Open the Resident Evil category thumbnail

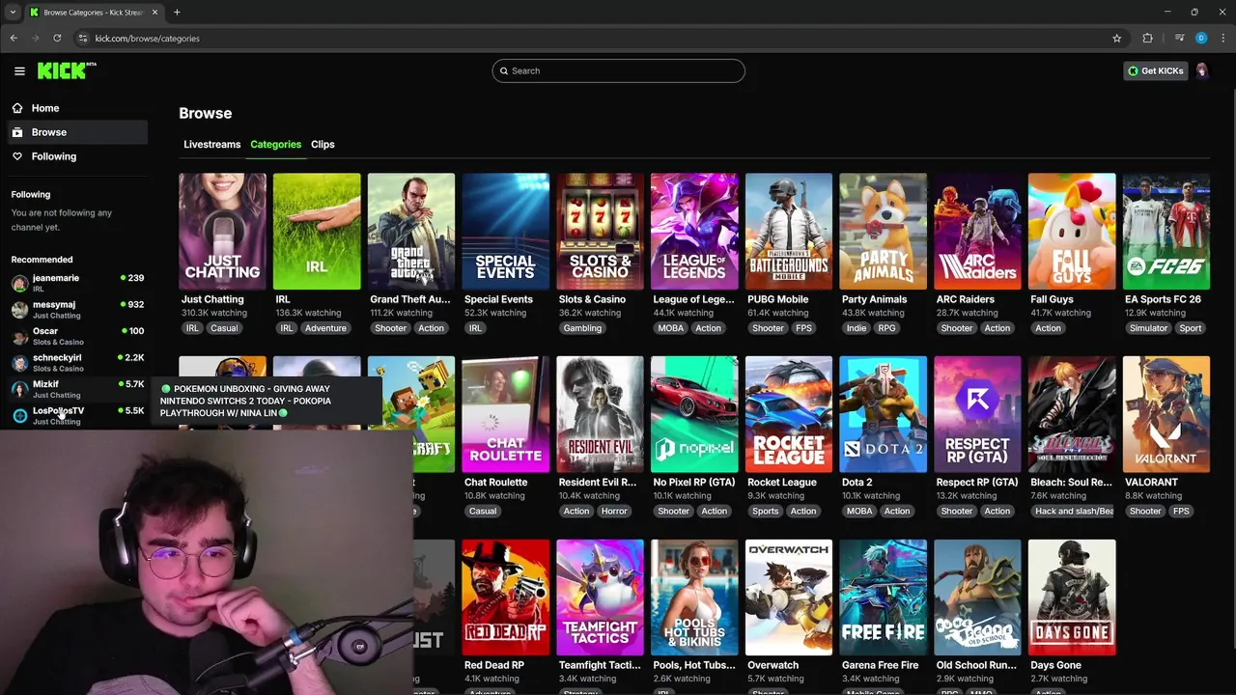[600, 414]
